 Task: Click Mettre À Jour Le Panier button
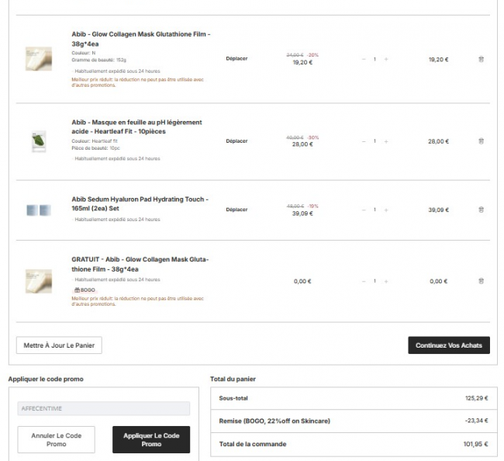[x=59, y=345]
